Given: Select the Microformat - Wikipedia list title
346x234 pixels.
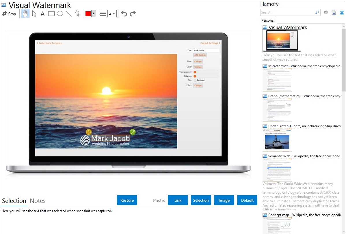Looking at the screenshot, I should click(x=304, y=66).
